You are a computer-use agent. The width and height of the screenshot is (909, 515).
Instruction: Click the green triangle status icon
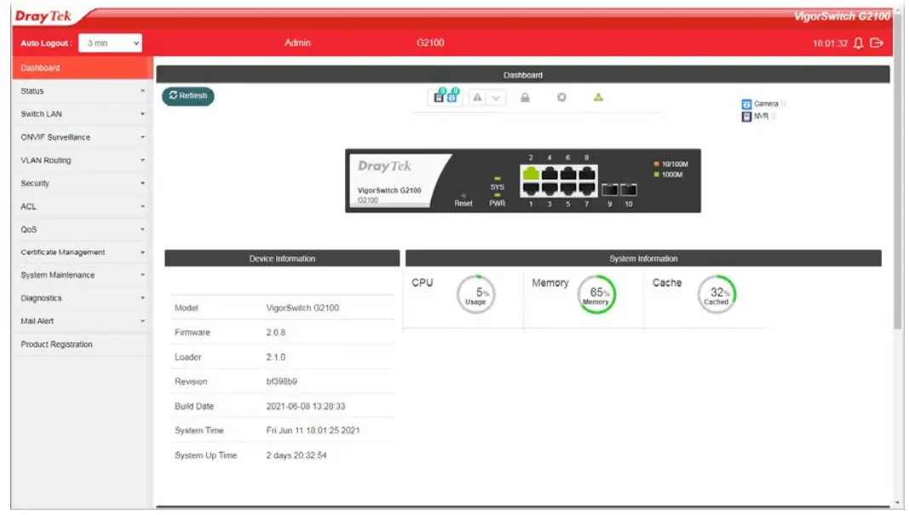point(598,98)
